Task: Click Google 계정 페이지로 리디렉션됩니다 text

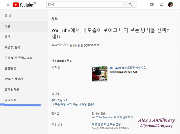Action: click(x=111, y=128)
